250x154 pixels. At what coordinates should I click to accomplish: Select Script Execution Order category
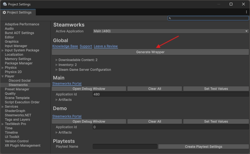22,102
